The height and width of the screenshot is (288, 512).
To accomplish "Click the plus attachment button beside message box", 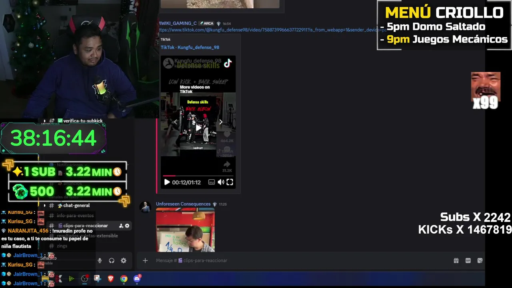I will [x=145, y=260].
